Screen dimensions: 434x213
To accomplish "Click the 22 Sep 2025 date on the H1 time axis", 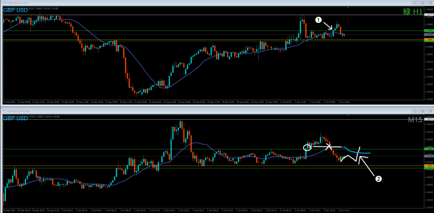I will (x=8, y=102).
